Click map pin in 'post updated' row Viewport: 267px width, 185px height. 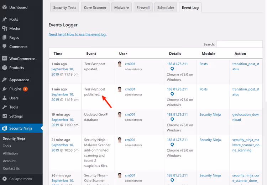172,69
